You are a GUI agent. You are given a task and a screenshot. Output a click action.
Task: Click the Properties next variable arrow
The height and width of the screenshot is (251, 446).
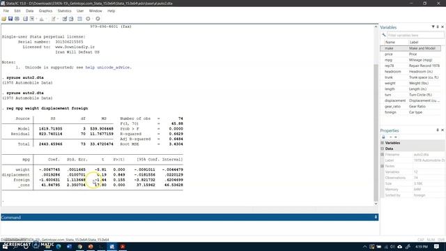pyautogui.click(x=396, y=137)
